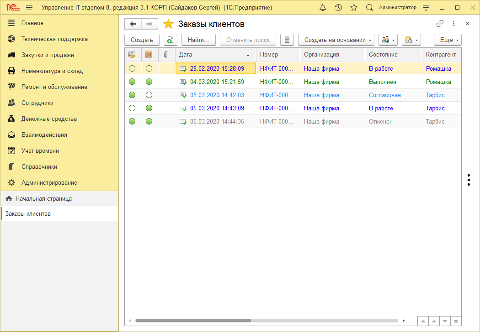Click the Создать button
Image resolution: width=480 pixels, height=332 pixels.
pos(142,40)
